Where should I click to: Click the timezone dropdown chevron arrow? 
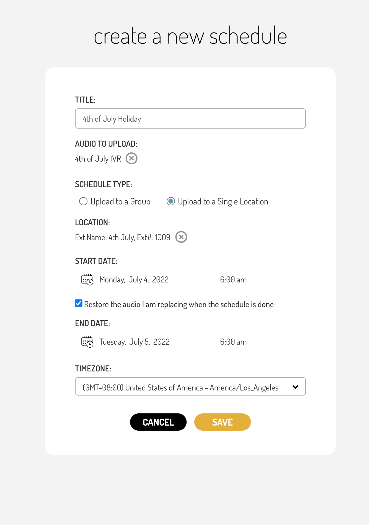click(x=295, y=387)
